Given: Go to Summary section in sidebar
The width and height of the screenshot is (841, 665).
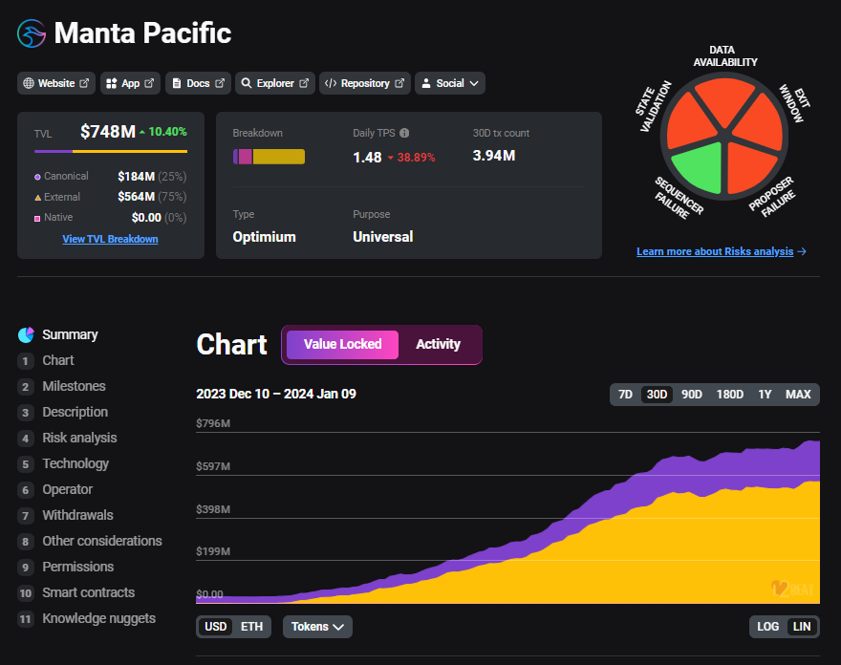Looking at the screenshot, I should [x=70, y=334].
